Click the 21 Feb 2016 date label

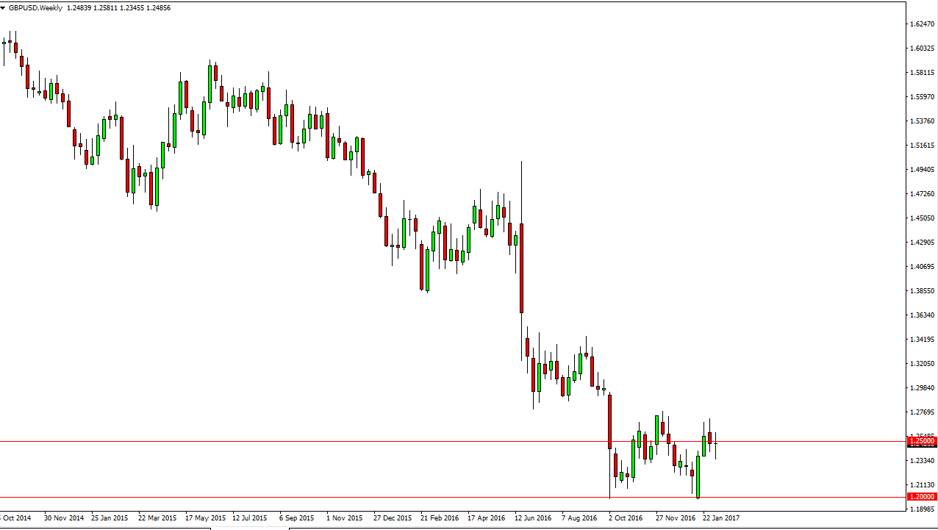440,518
